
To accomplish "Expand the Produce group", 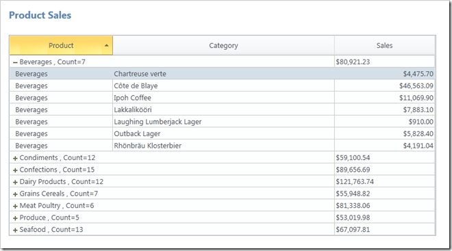I will click(15, 218).
